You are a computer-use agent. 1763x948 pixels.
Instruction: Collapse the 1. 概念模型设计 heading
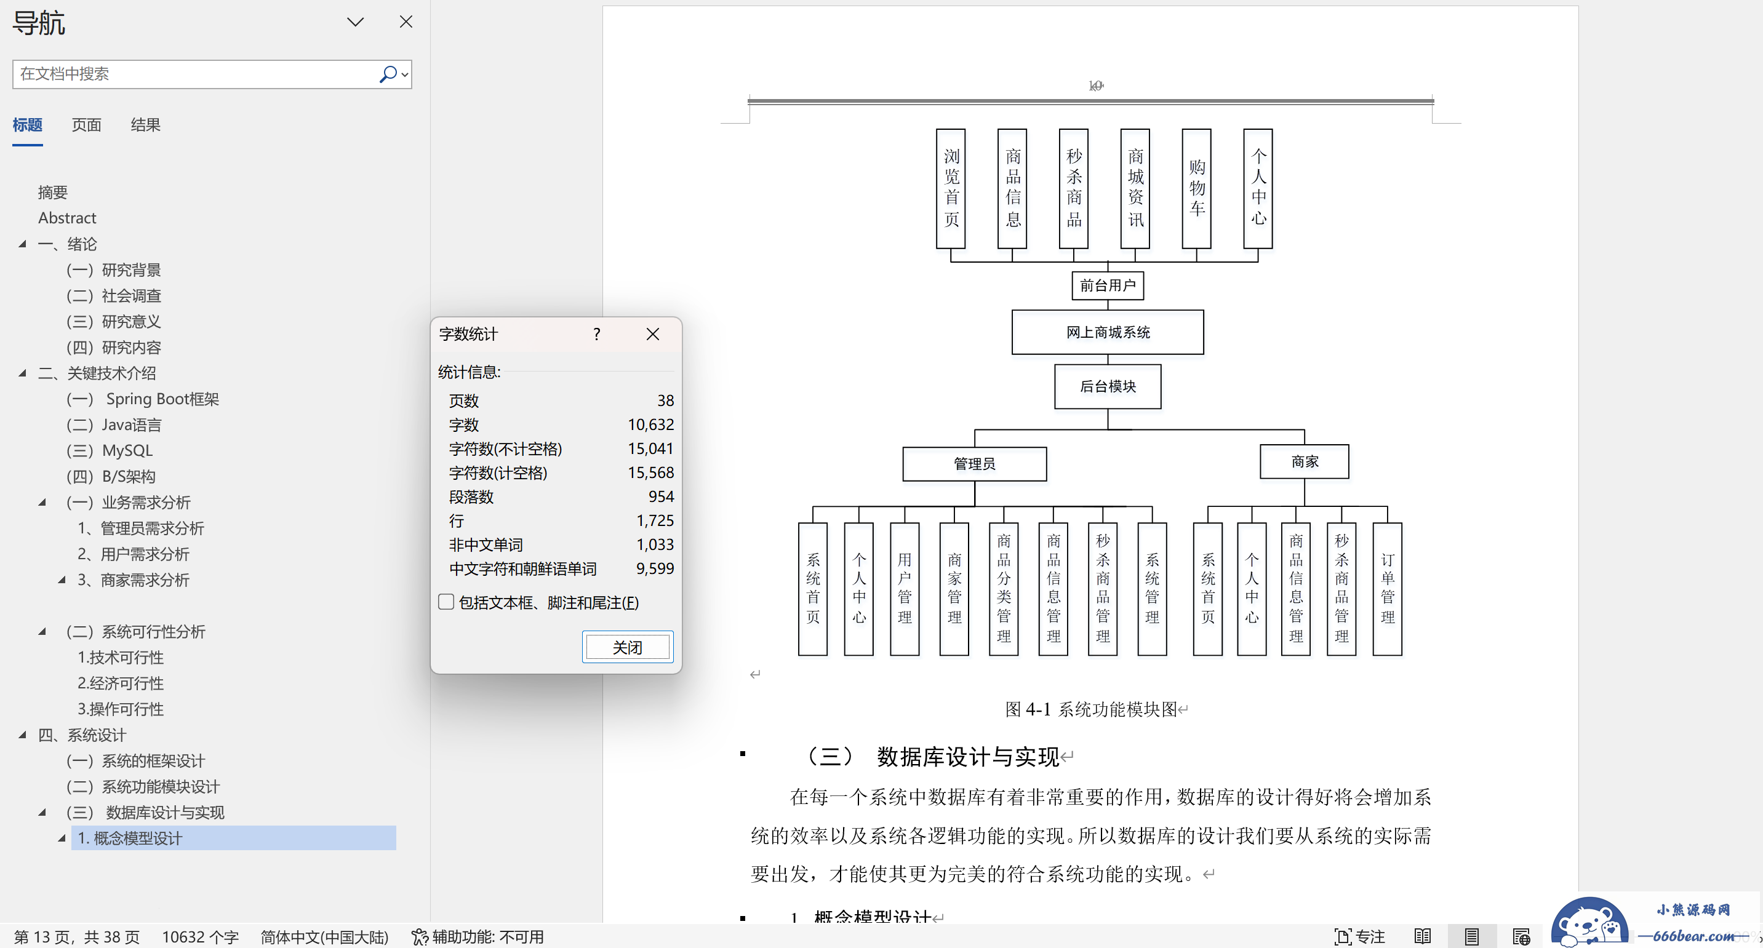click(62, 838)
